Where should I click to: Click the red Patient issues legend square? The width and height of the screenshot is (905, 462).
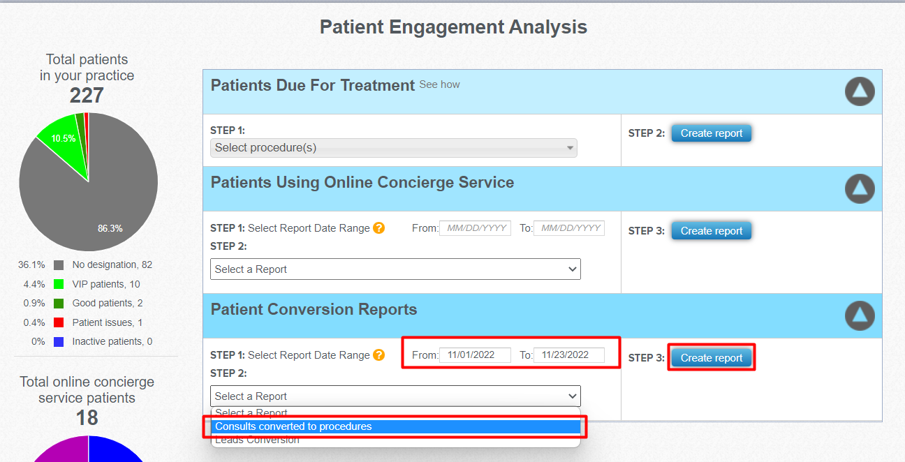59,322
